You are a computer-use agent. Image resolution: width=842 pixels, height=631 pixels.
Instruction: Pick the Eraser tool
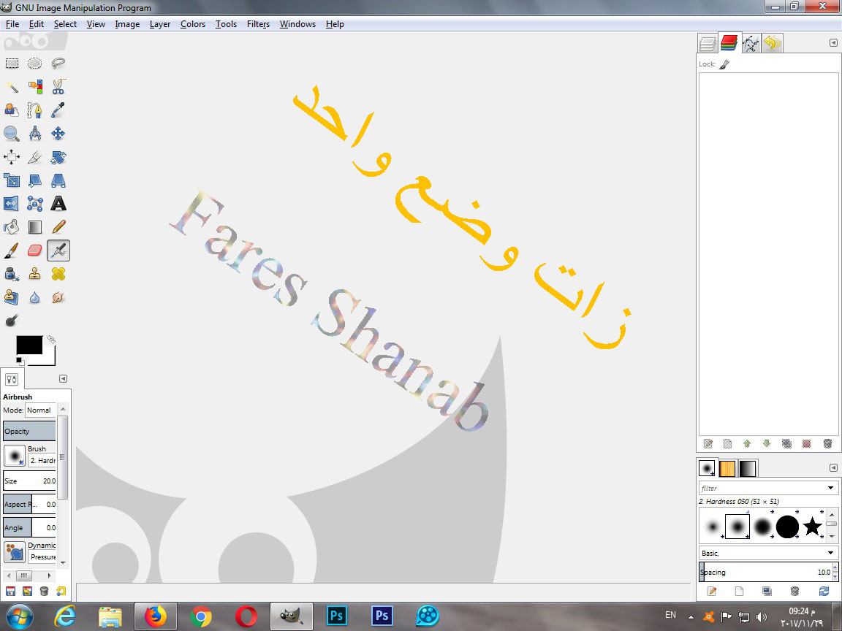[35, 250]
